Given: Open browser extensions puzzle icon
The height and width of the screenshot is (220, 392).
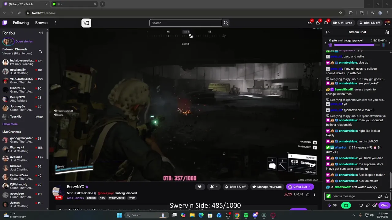Looking at the screenshot, I should click(351, 13).
